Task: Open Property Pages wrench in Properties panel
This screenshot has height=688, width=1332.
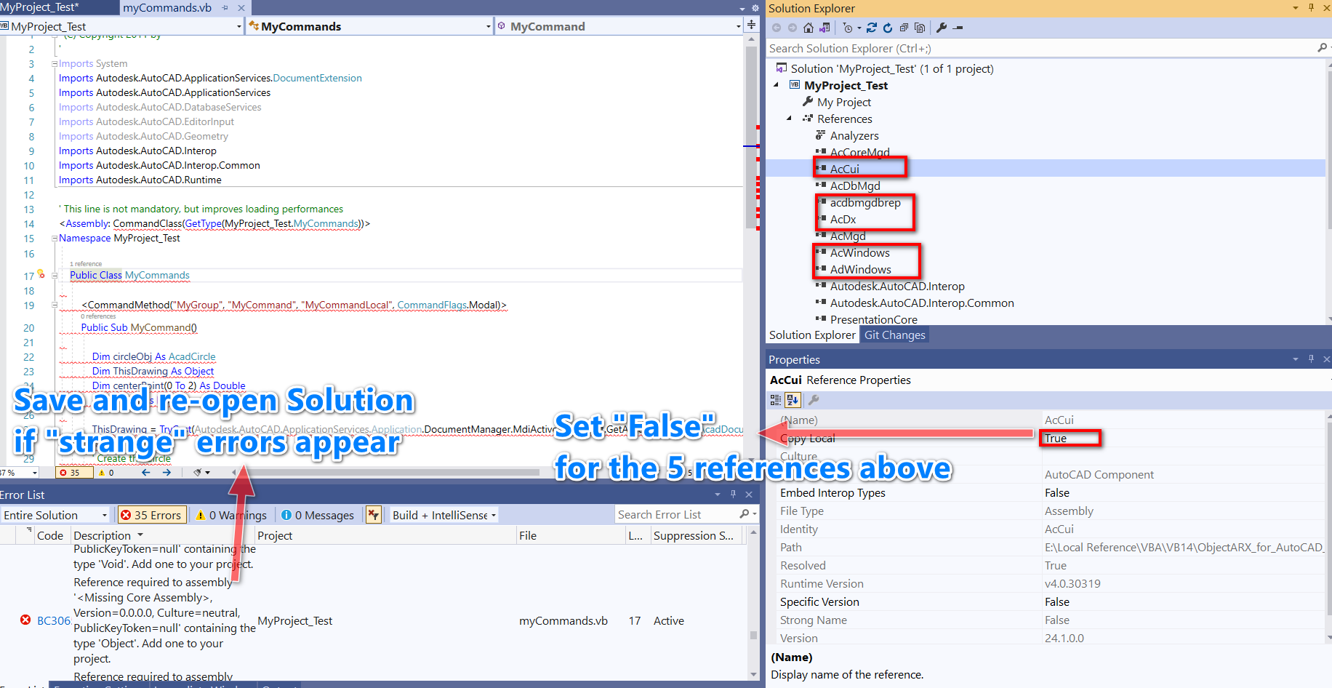Action: click(x=814, y=400)
